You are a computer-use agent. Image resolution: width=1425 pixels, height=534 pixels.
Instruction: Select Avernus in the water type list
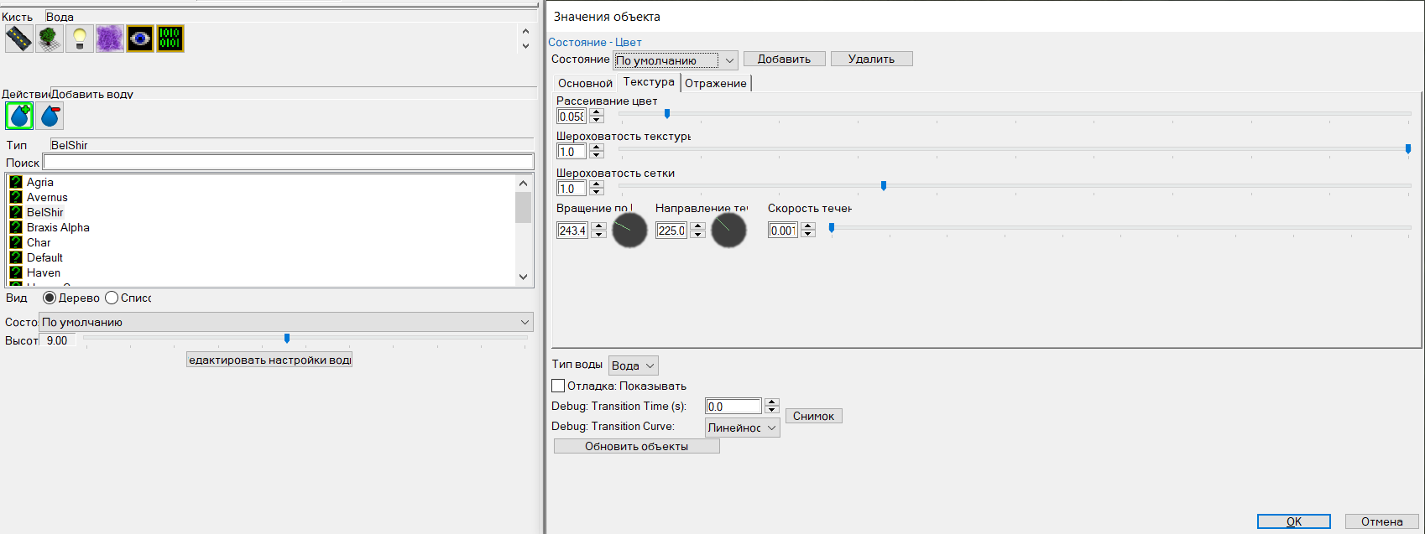point(47,197)
